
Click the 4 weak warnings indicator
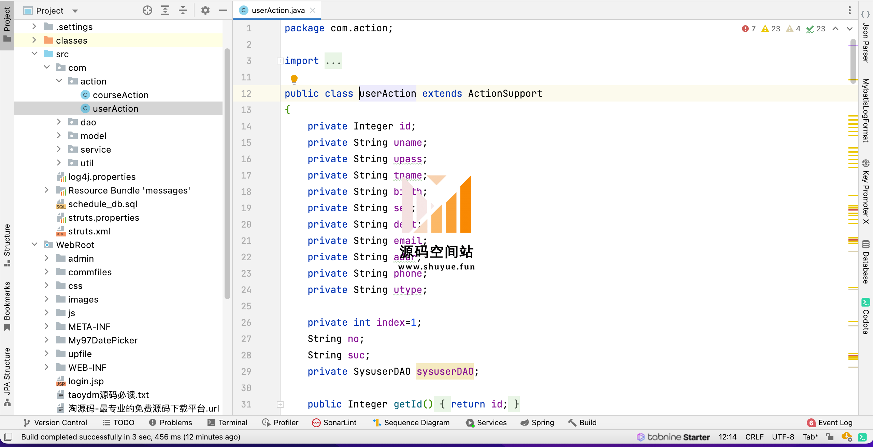793,29
